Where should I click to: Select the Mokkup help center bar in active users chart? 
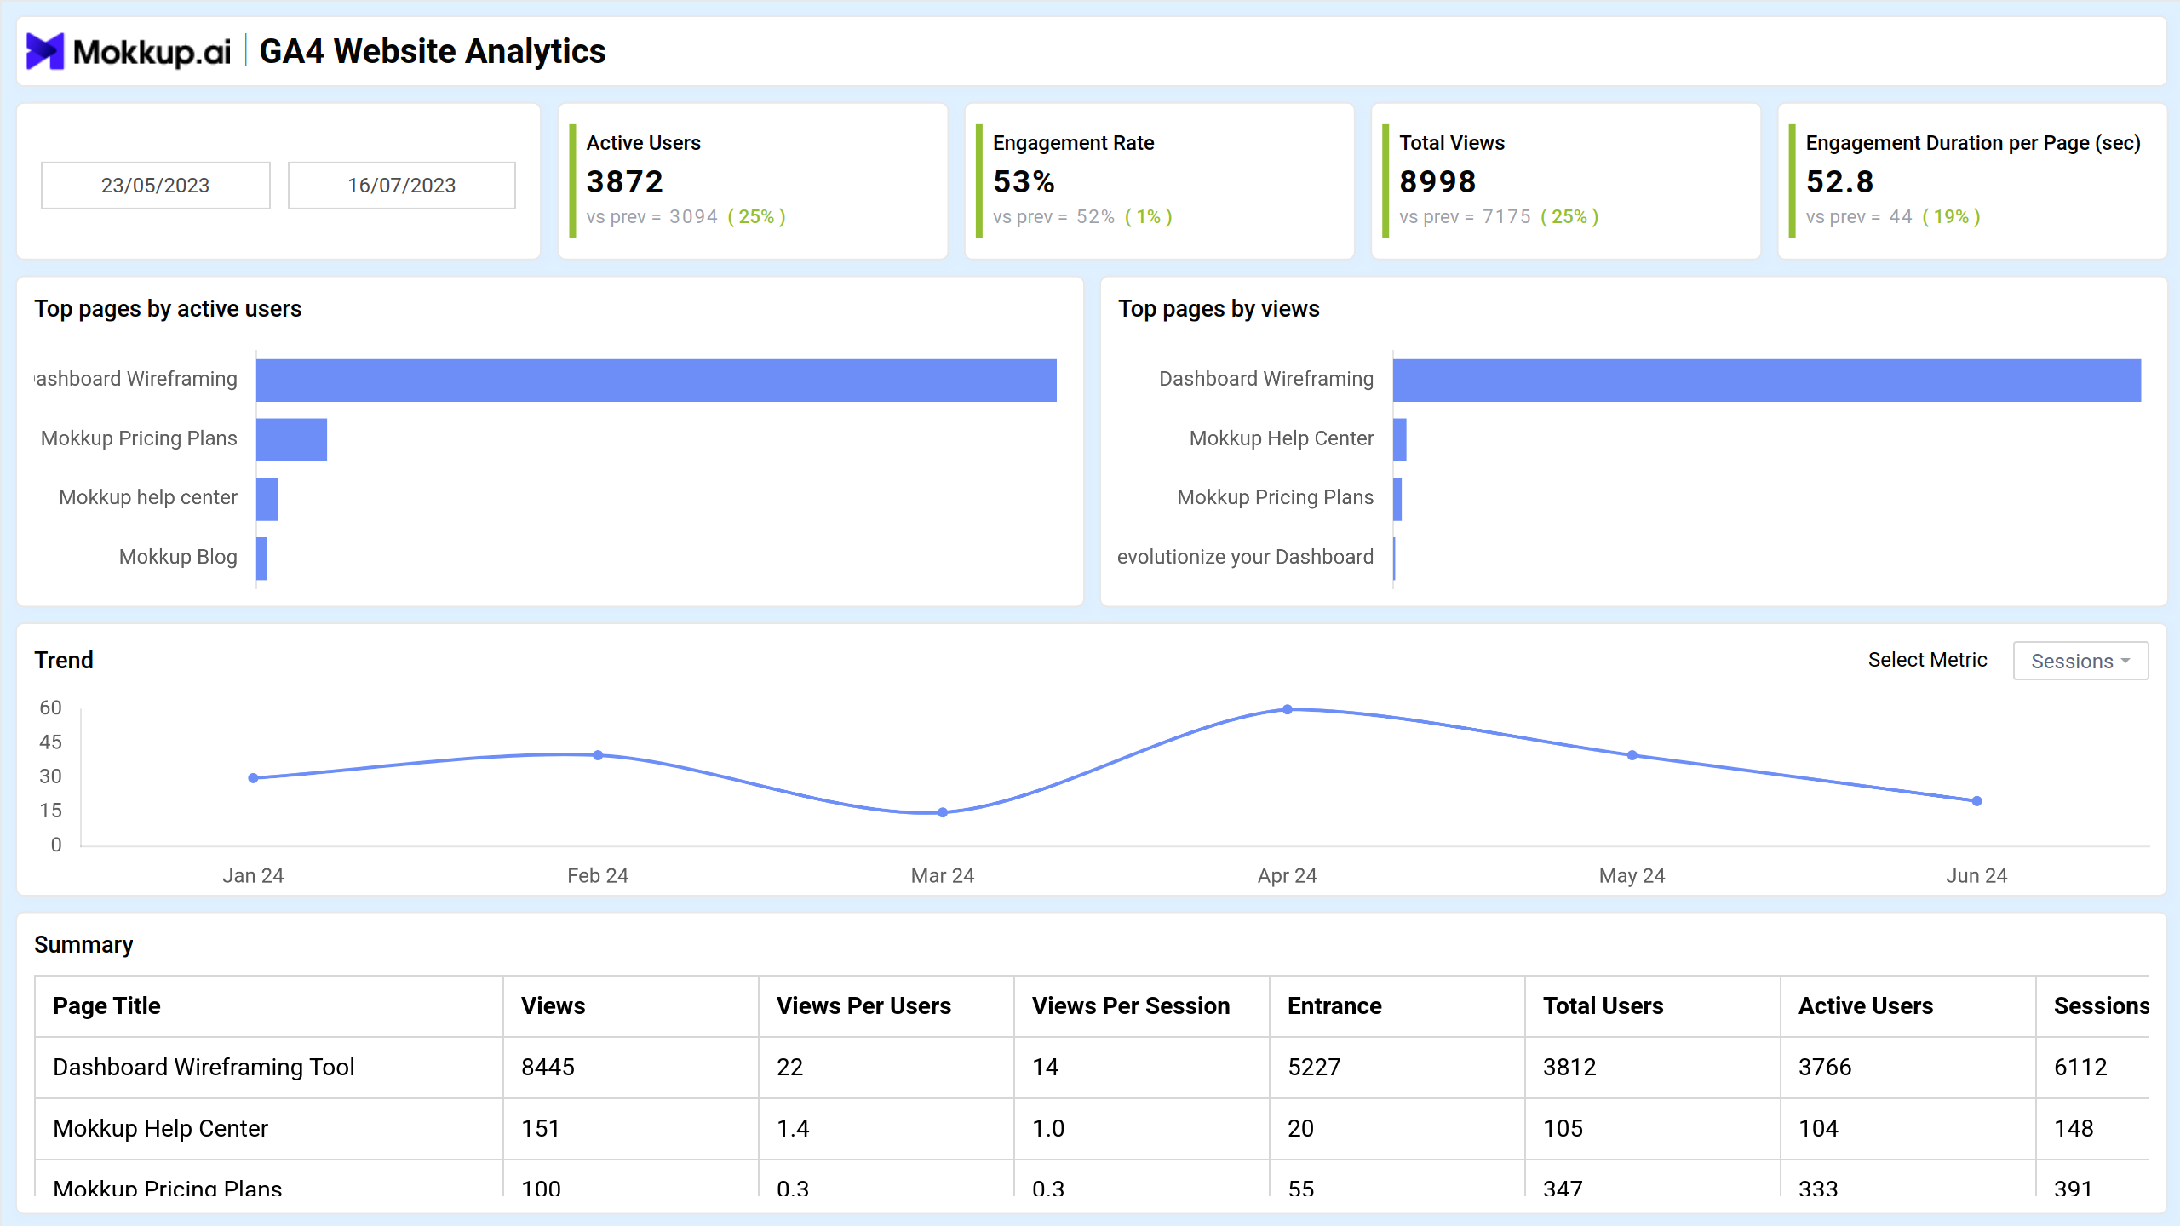[267, 499]
